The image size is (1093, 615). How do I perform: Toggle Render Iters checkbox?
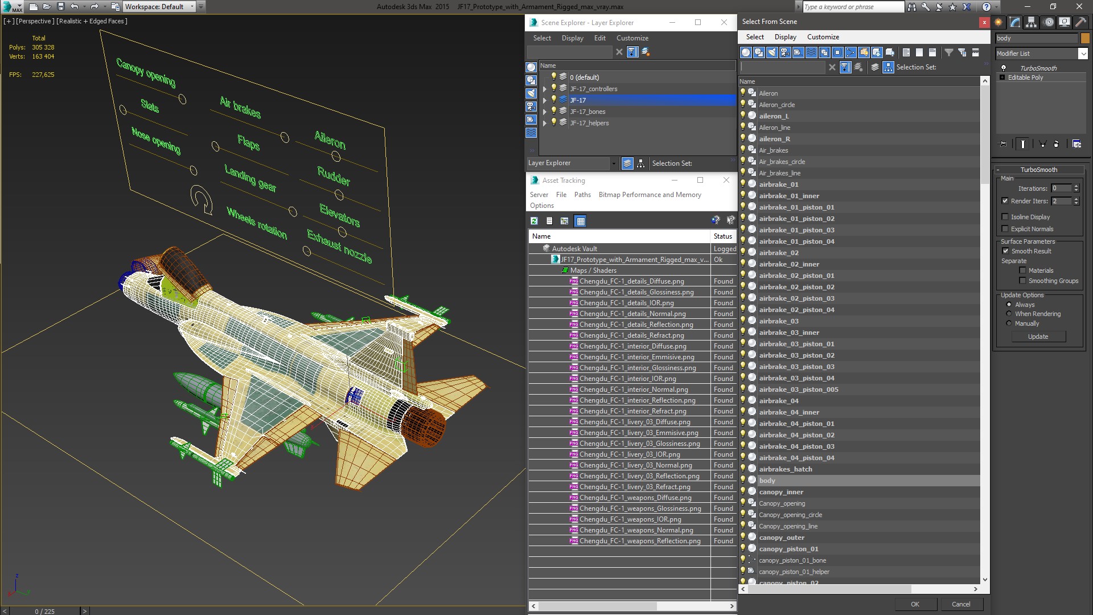coord(1005,201)
